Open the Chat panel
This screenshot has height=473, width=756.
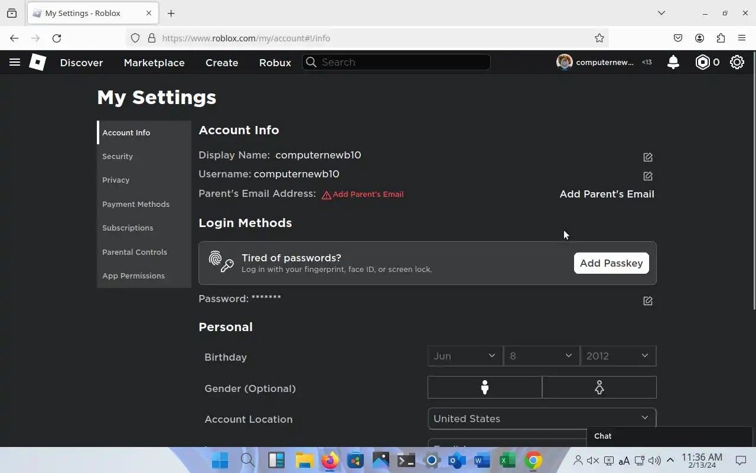[671, 436]
